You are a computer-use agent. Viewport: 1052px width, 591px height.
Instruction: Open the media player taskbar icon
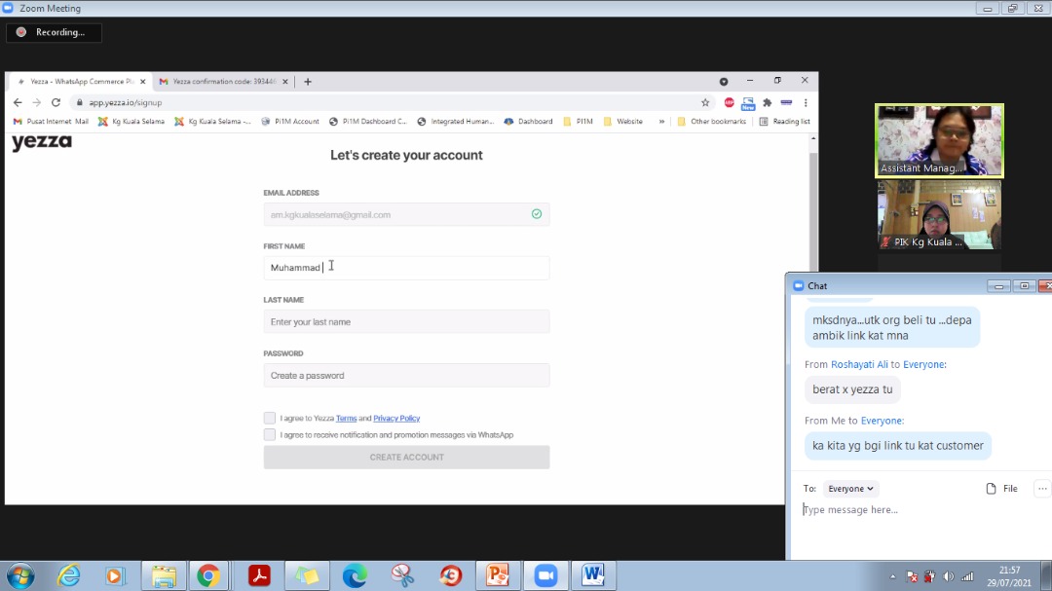click(115, 575)
